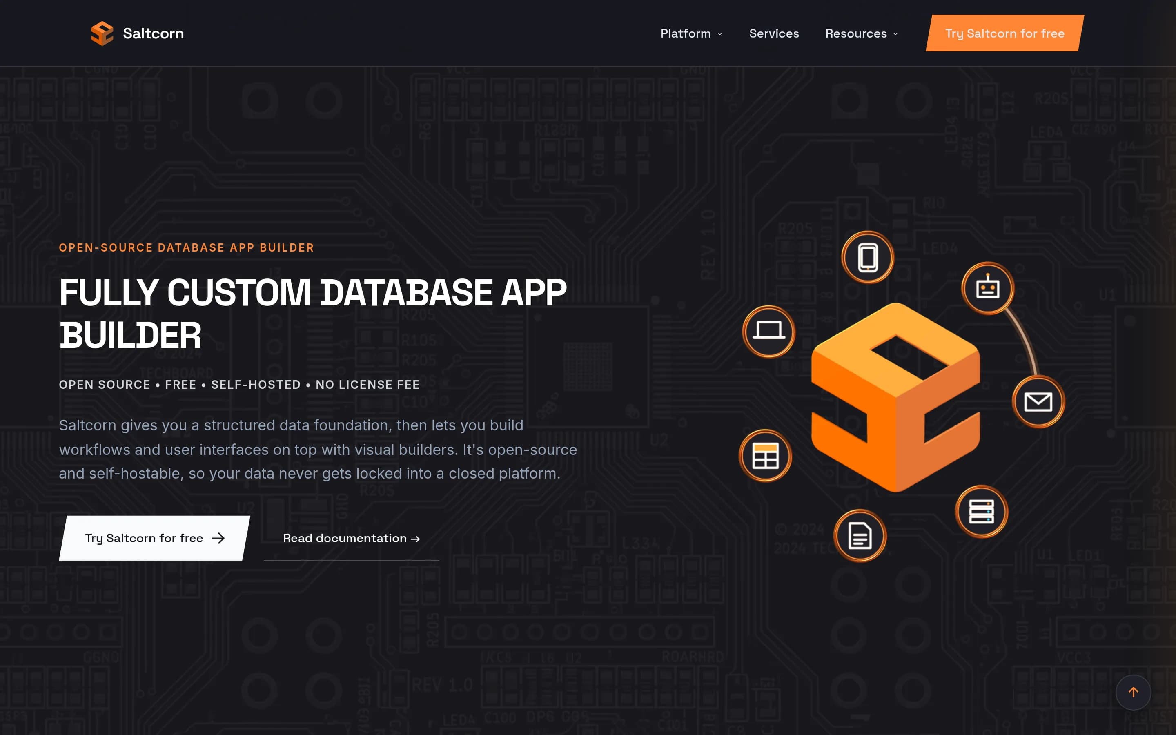The height and width of the screenshot is (735, 1176).
Task: Click the Saltcorn logo icon in the header
Action: [x=102, y=33]
